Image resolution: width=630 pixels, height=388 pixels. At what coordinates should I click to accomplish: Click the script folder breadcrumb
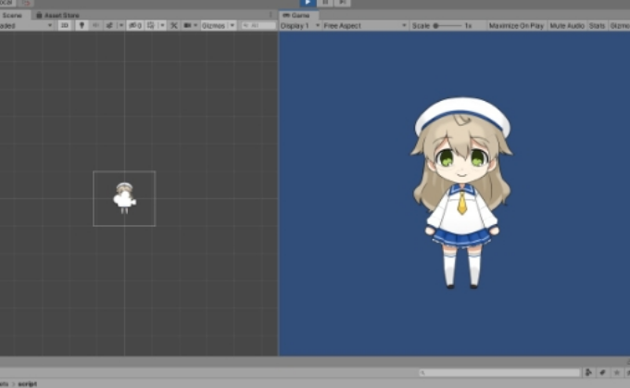click(x=27, y=384)
